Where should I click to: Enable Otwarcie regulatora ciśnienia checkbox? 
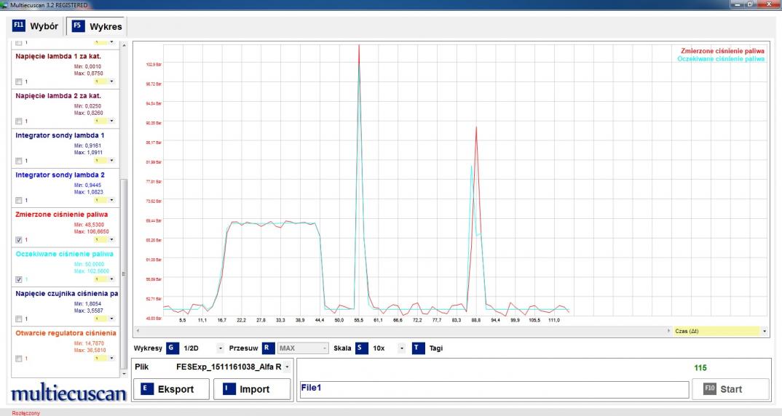[19, 358]
